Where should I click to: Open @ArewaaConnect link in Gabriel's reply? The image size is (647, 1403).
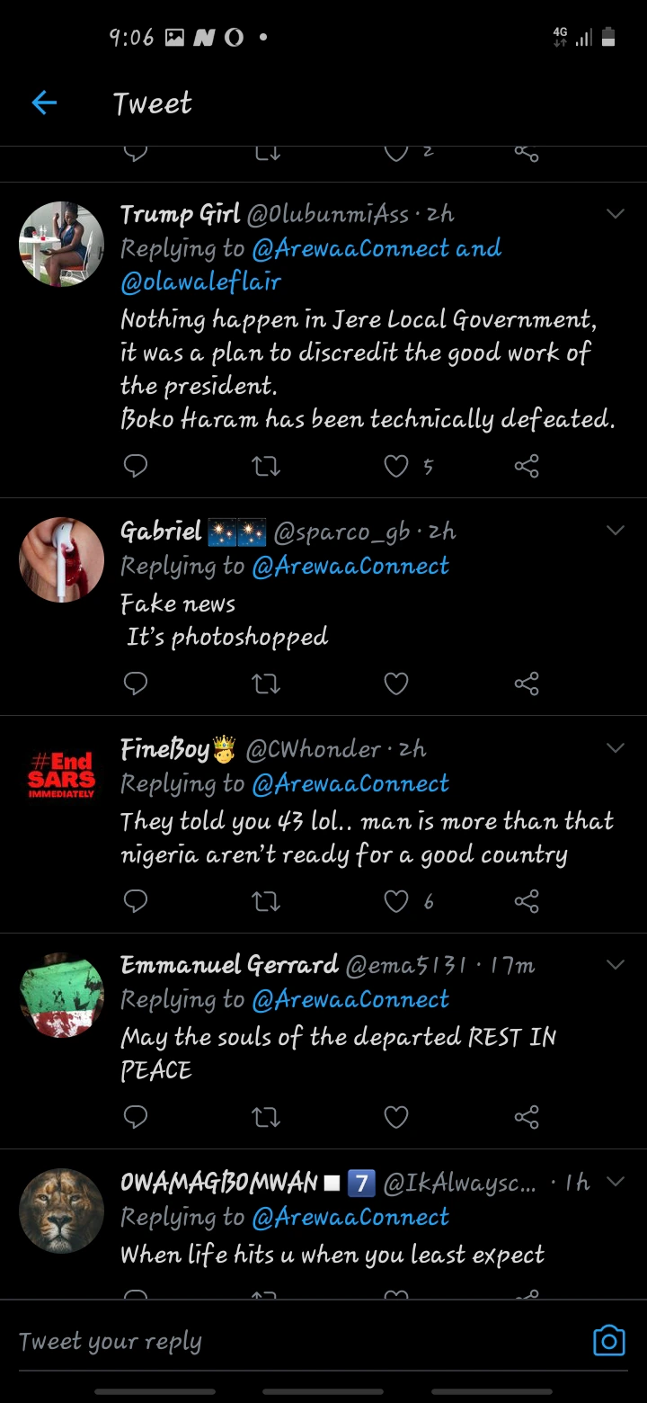click(x=350, y=567)
